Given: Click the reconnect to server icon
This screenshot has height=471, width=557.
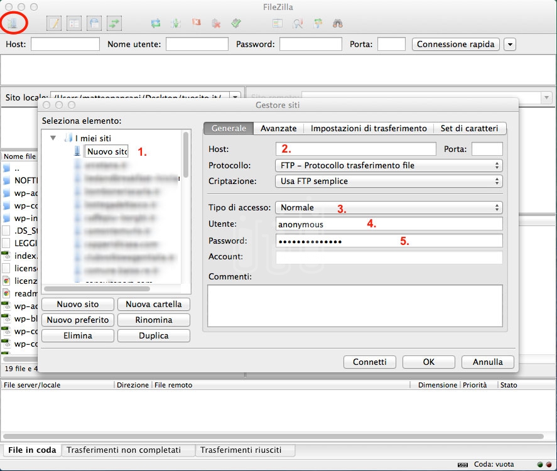Looking at the screenshot, I should click(236, 23).
